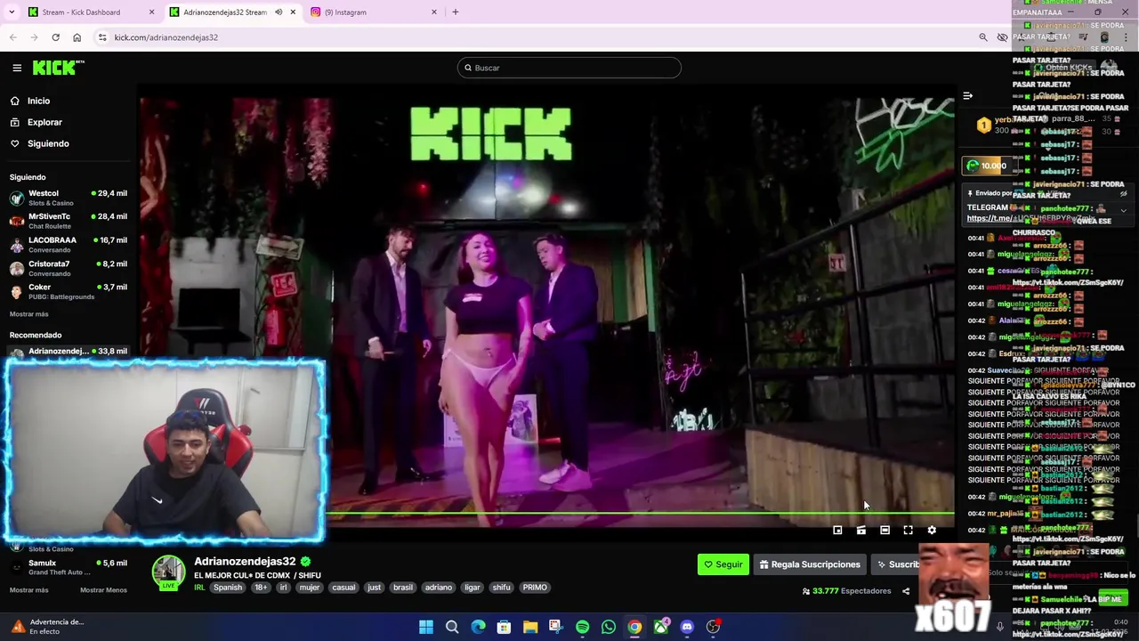Image resolution: width=1139 pixels, height=641 pixels.
Task: Open MrStivenTc's channel
Action: tap(68, 221)
